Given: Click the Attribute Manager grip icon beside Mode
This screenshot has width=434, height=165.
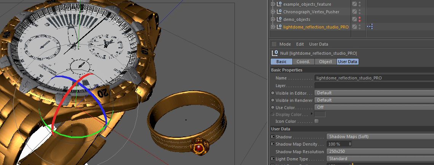Looking at the screenshot, I should point(273,44).
